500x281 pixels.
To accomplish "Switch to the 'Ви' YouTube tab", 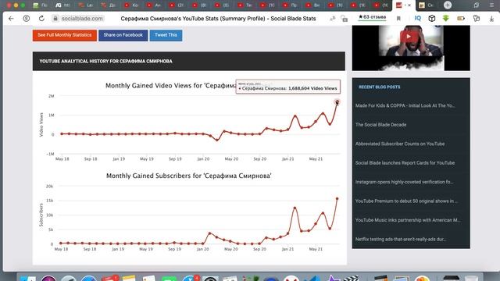I will coord(312,5).
